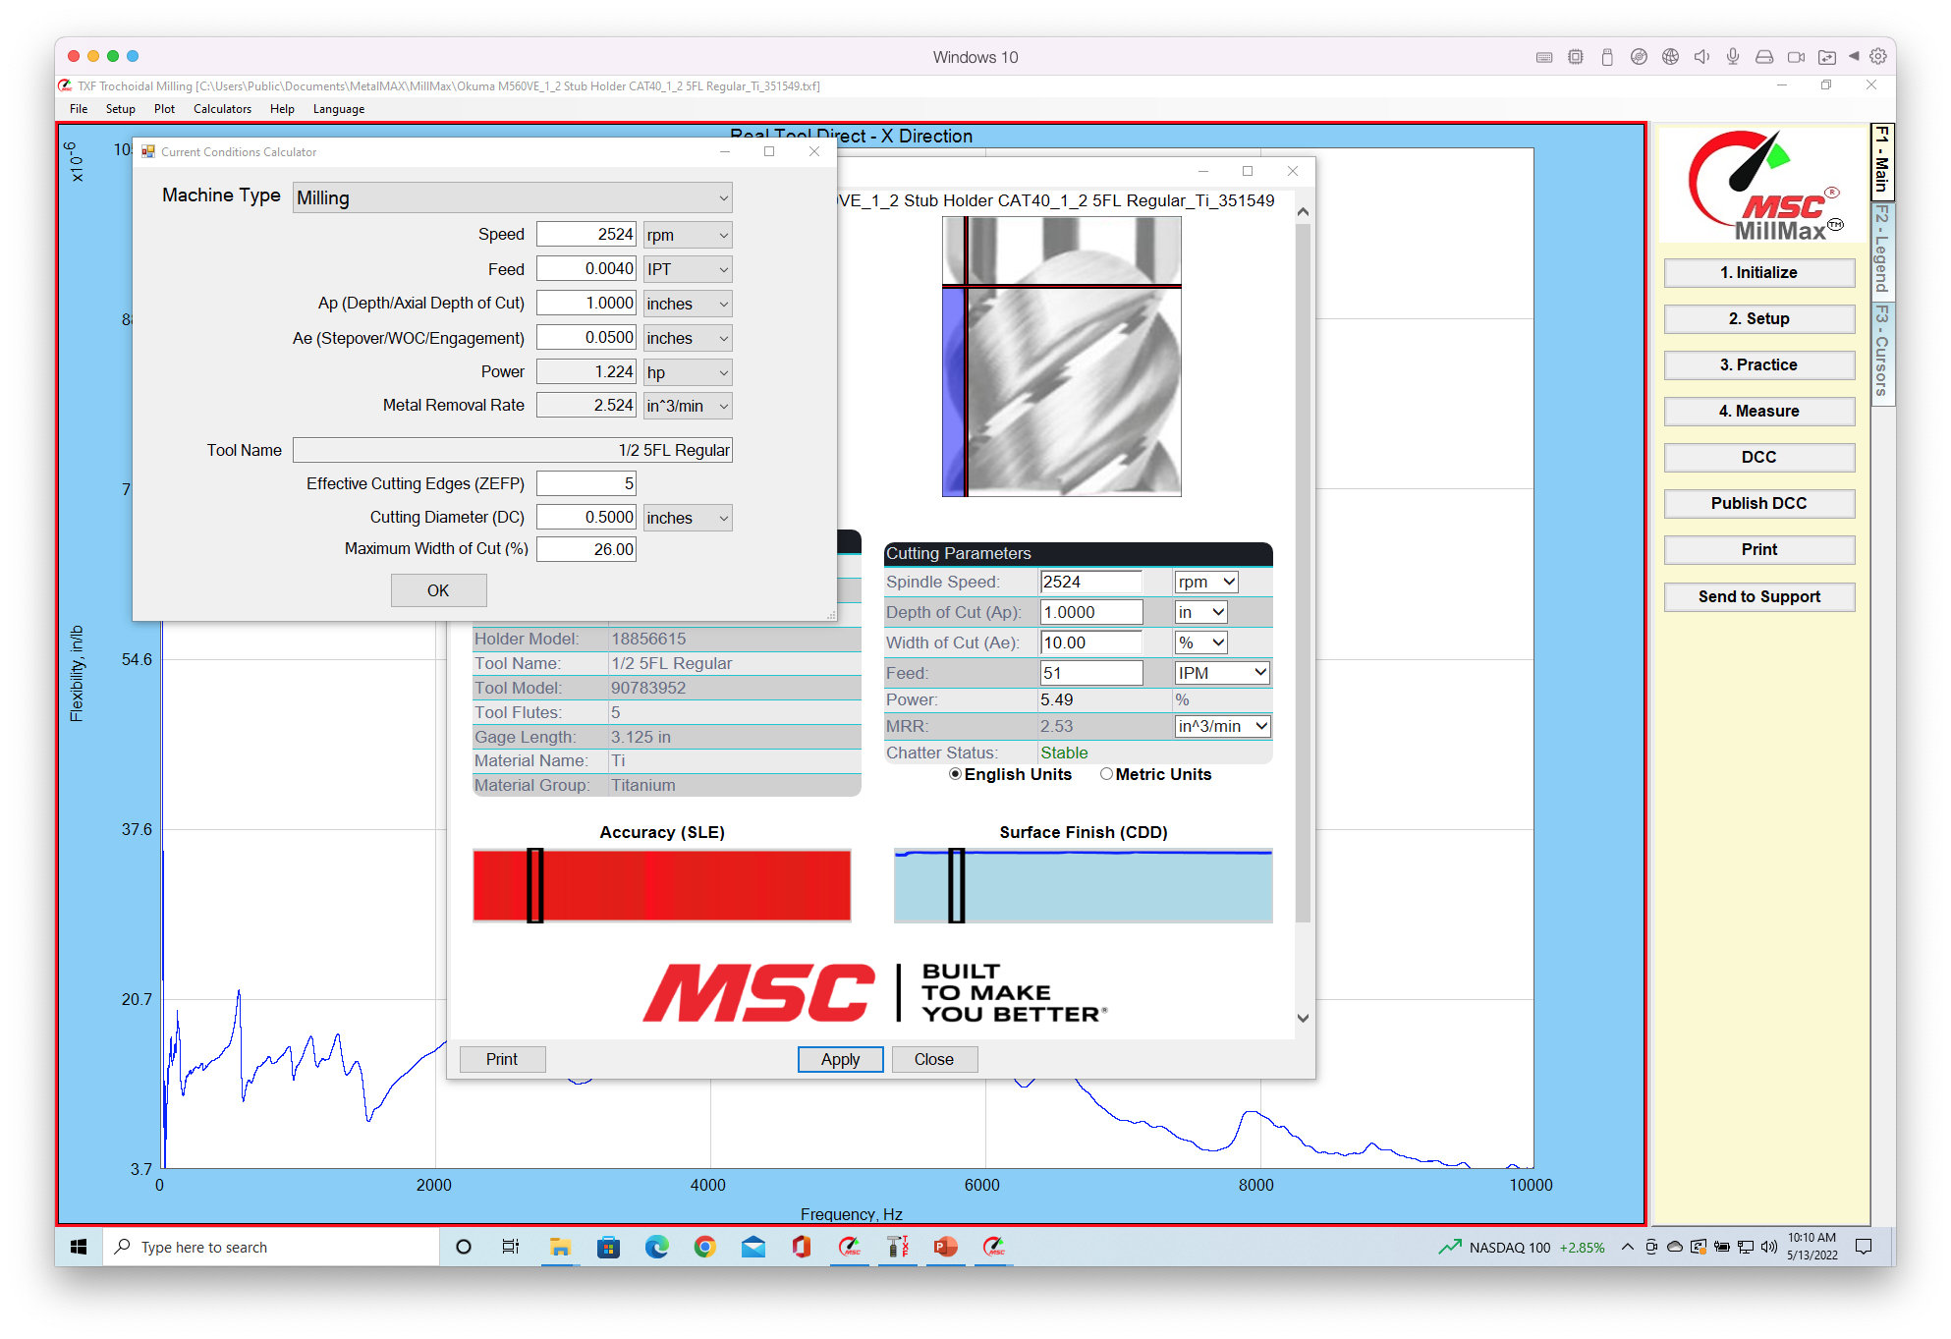Open the notification center icon
The image size is (1951, 1339).
coord(1864,1247)
